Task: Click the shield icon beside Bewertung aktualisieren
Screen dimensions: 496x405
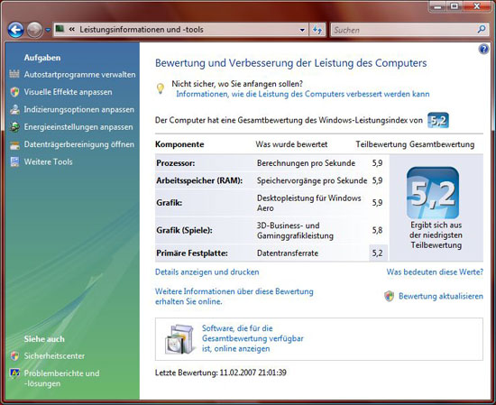Action: [x=389, y=296]
